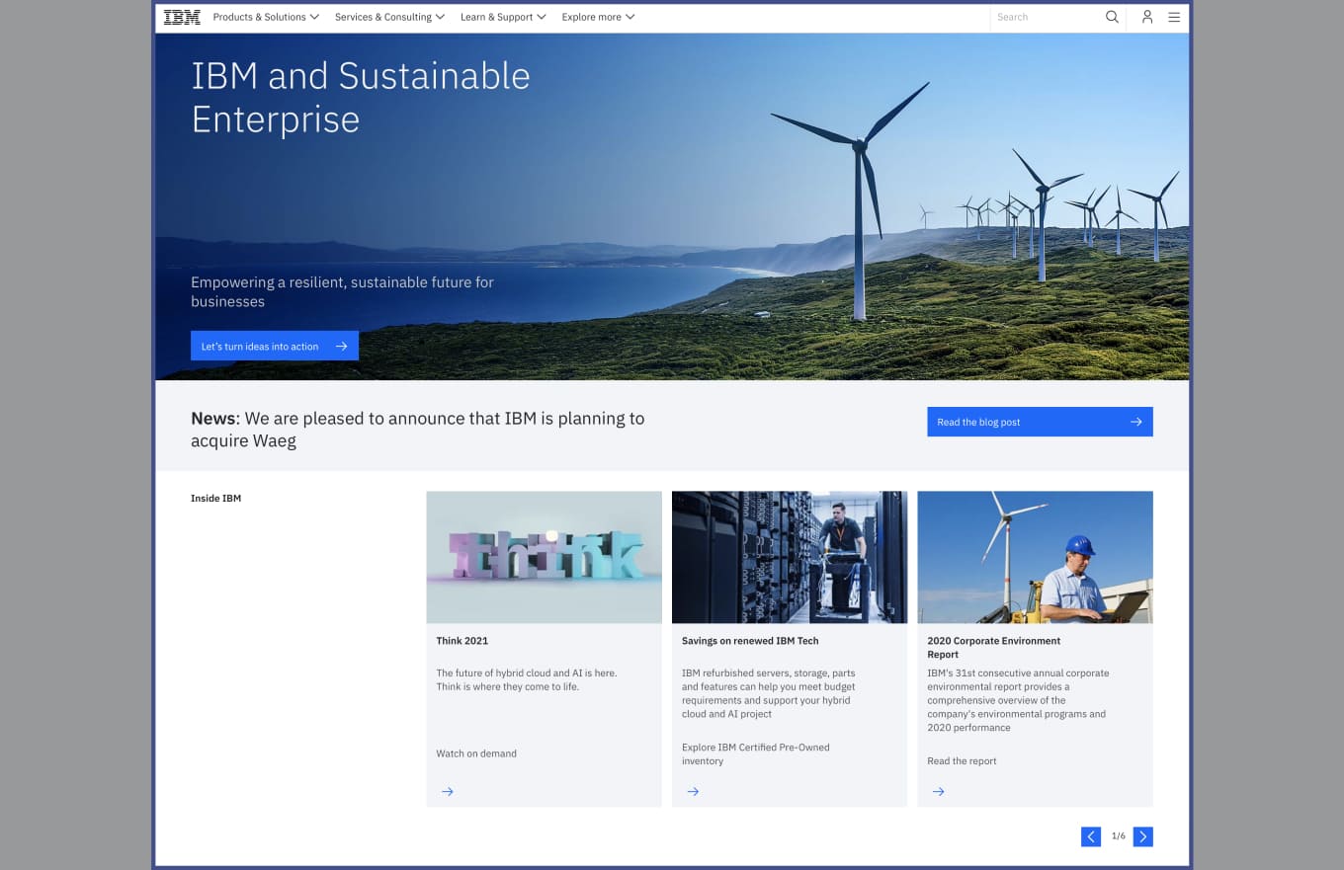Open Explore more menu
The image size is (1344, 870).
point(598,17)
